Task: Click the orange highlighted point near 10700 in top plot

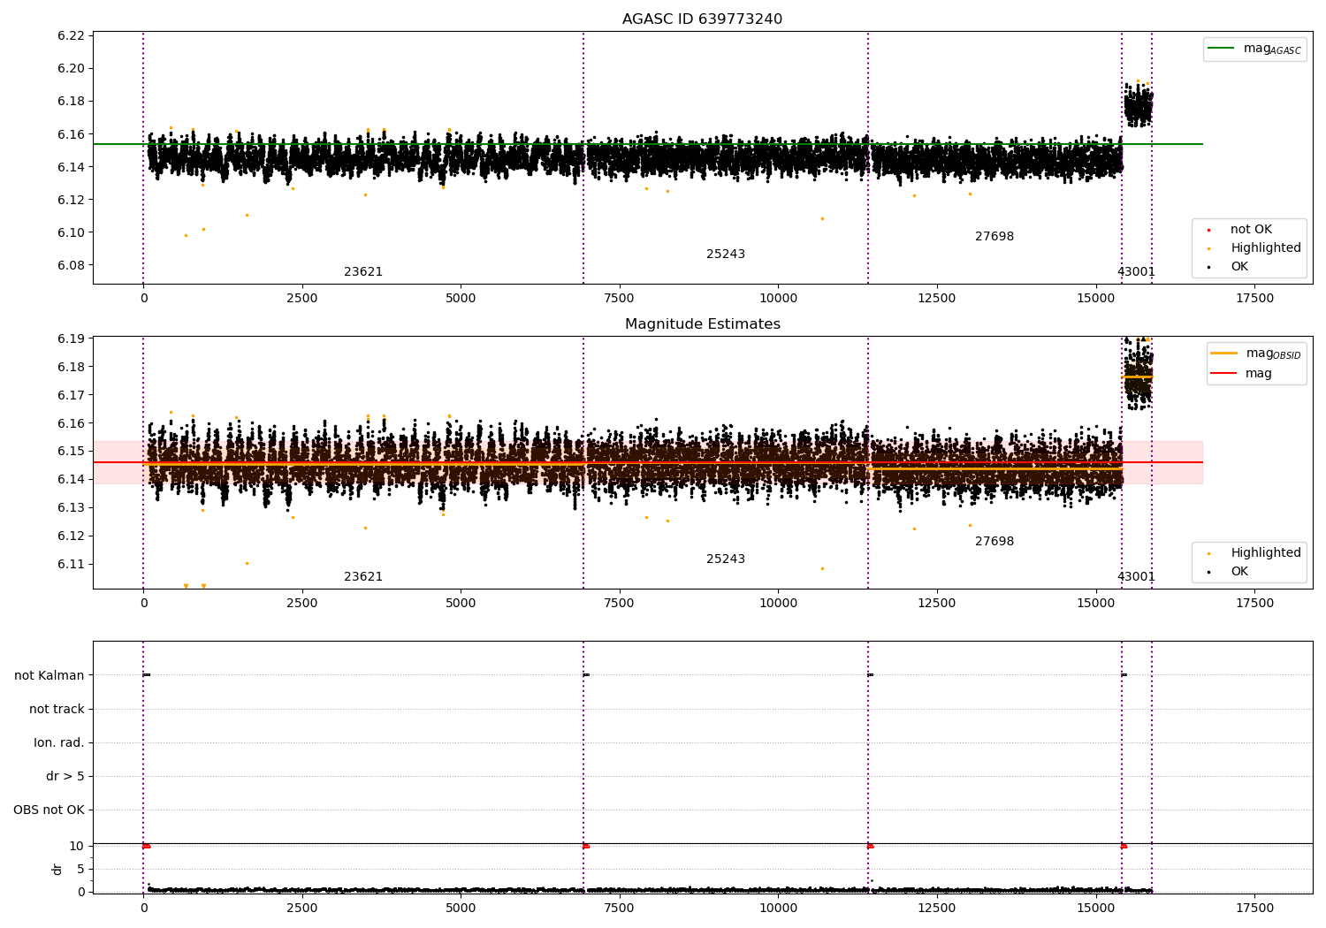Action: pos(822,218)
